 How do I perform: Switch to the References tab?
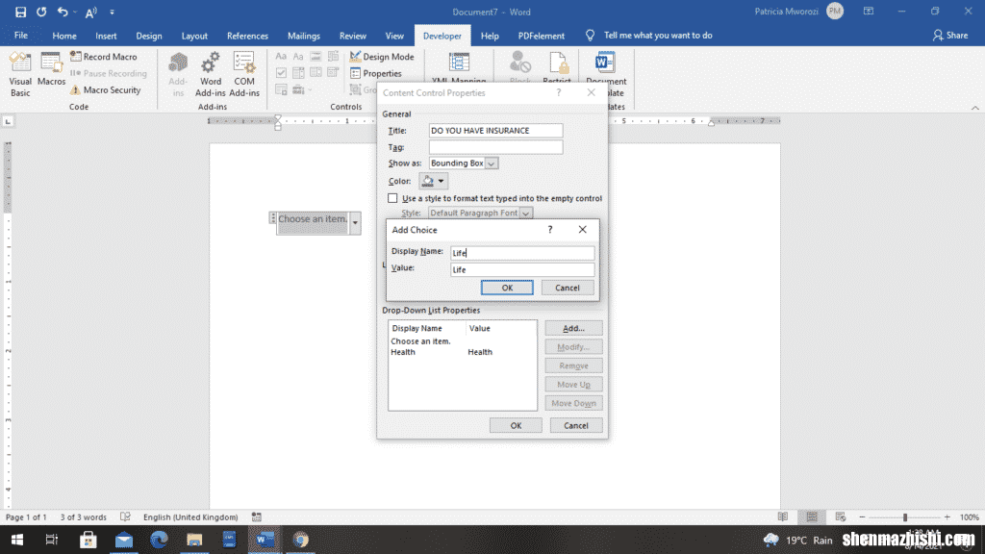pos(247,36)
